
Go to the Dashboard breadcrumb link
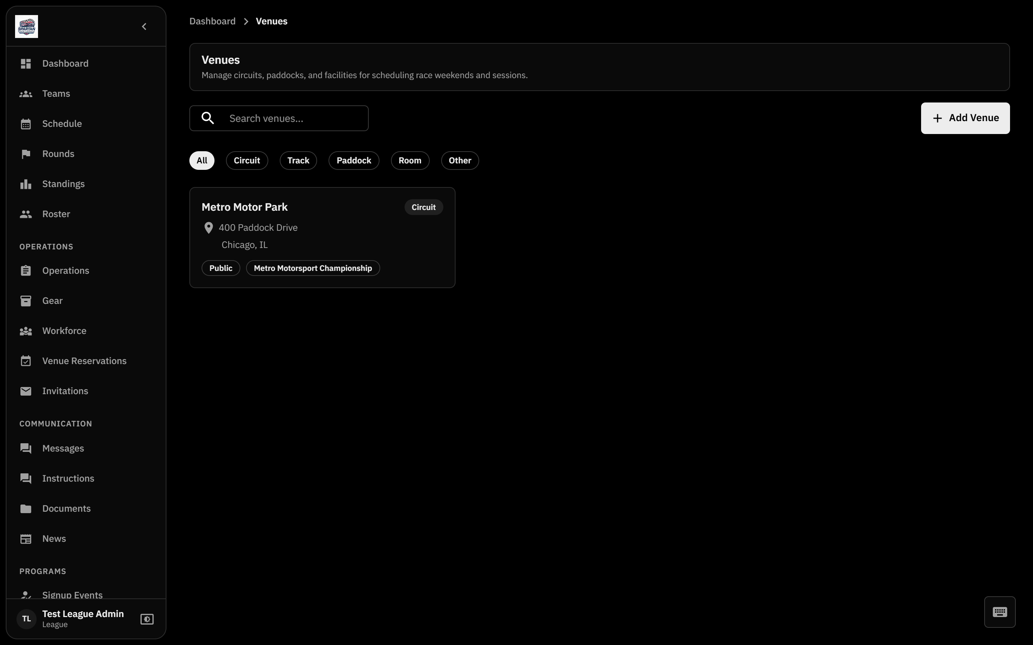212,21
